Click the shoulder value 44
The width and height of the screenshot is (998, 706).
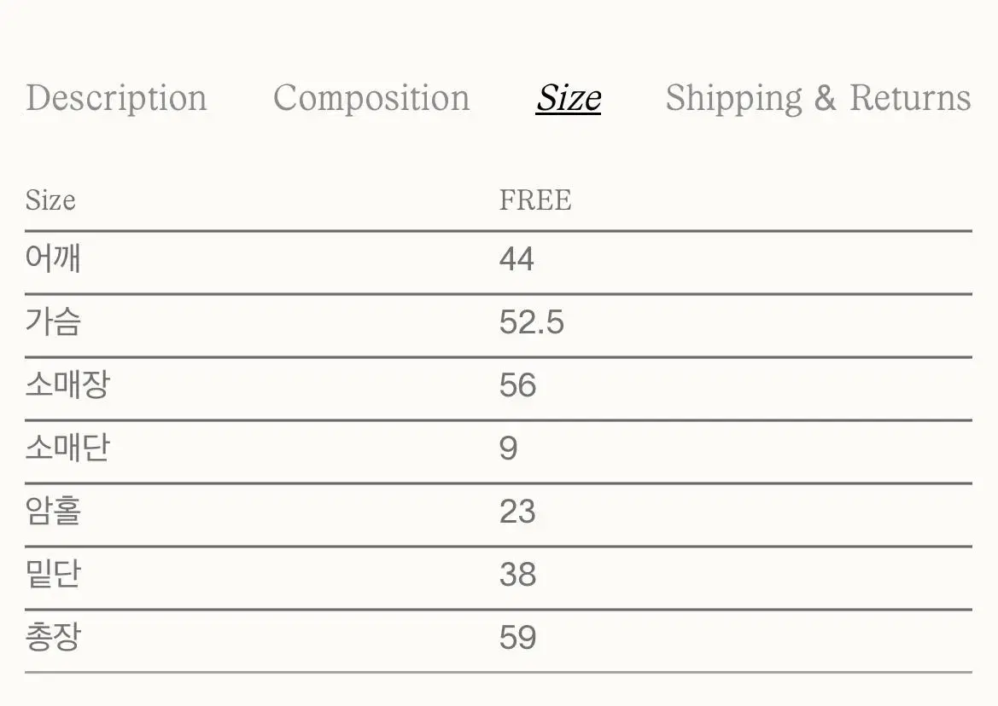517,259
